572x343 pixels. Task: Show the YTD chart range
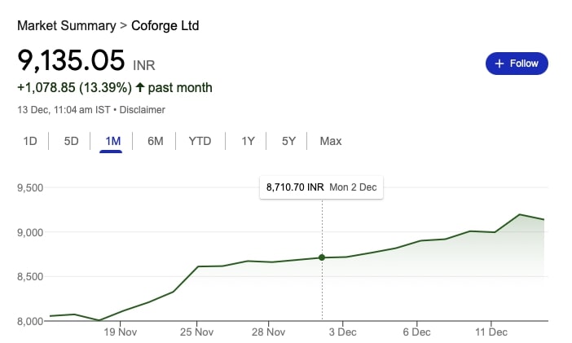coord(200,141)
